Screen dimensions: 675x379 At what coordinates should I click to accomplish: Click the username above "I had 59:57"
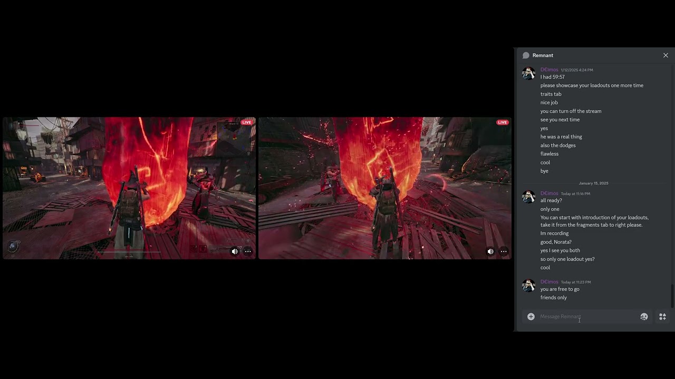[549, 69]
